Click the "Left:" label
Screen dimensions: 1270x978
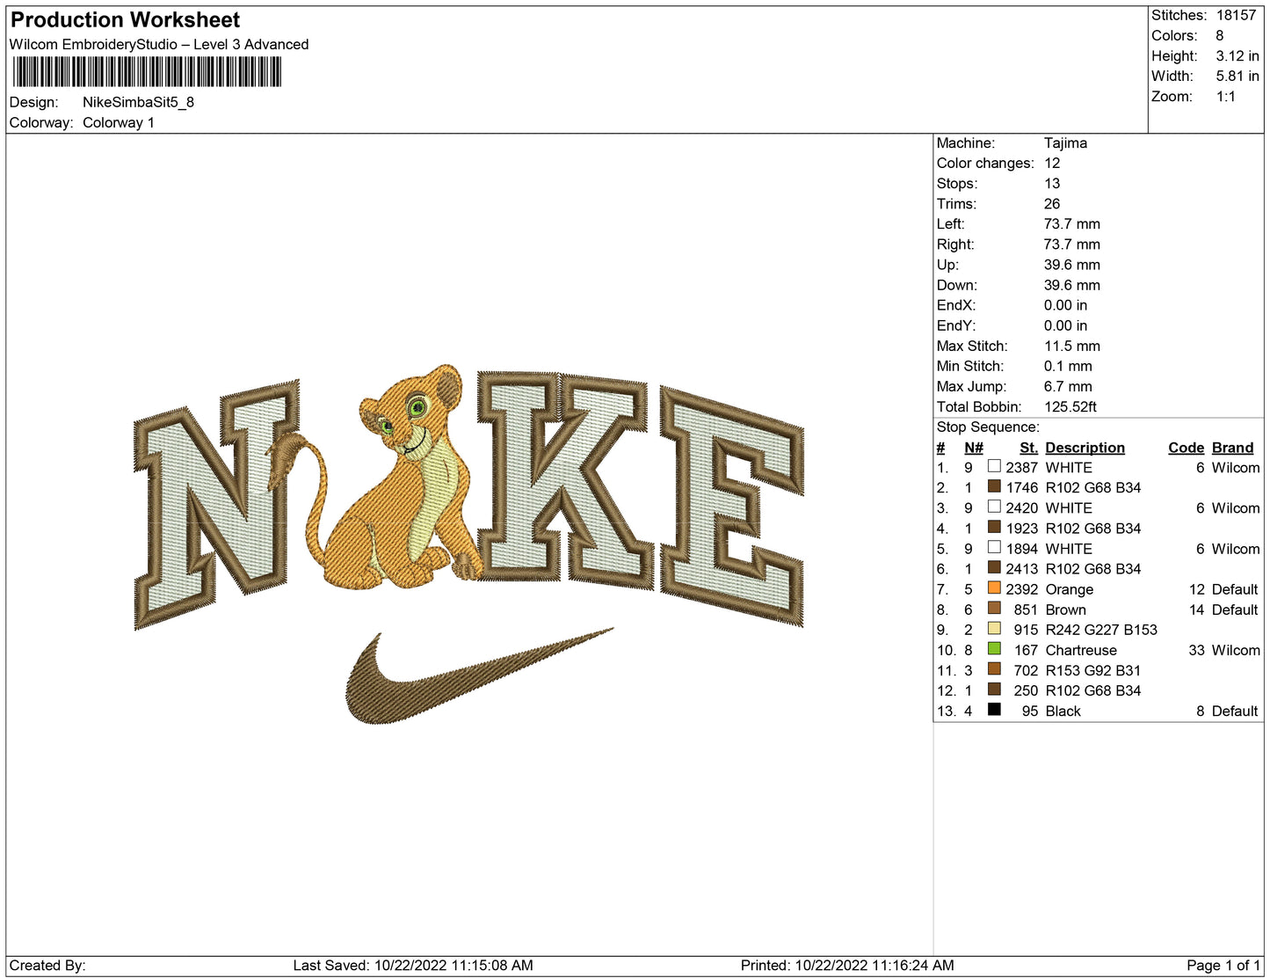click(x=951, y=224)
